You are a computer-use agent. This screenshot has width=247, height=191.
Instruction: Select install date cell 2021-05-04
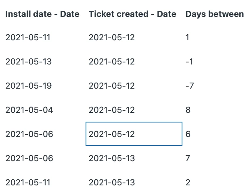click(x=29, y=110)
